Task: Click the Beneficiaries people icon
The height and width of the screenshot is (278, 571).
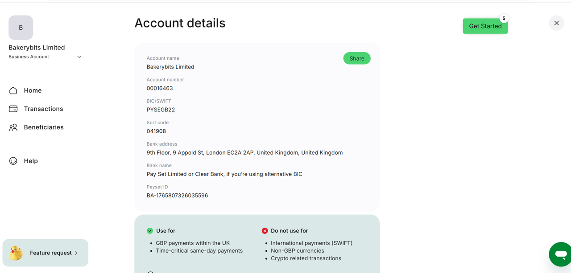Action: coord(13,127)
